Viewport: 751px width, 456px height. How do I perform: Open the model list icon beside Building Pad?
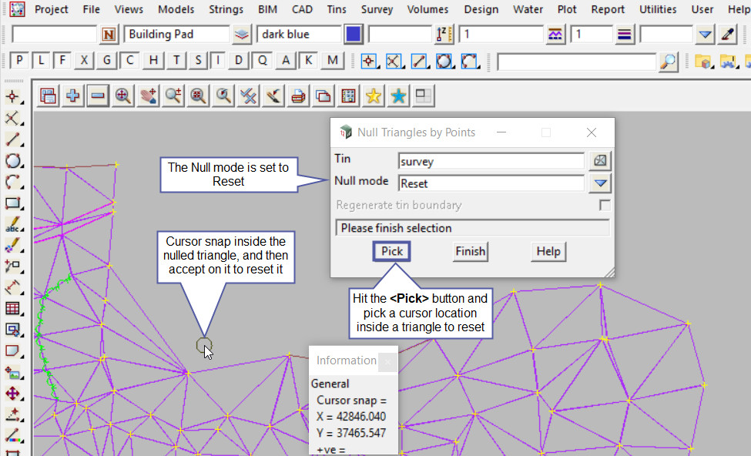(242, 35)
